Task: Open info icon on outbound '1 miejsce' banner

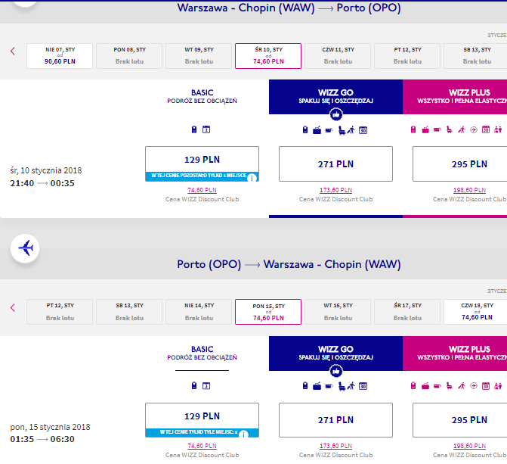Action: tap(252, 178)
